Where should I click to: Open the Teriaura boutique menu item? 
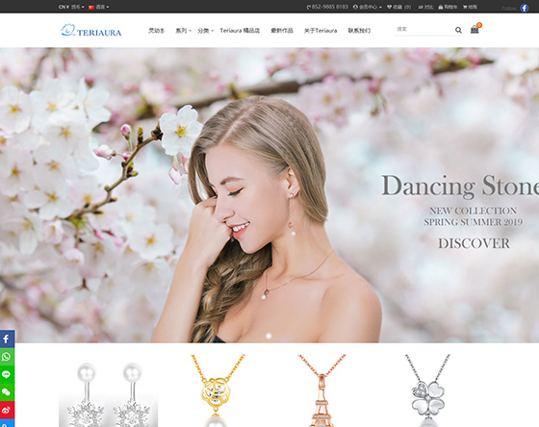pyautogui.click(x=240, y=31)
